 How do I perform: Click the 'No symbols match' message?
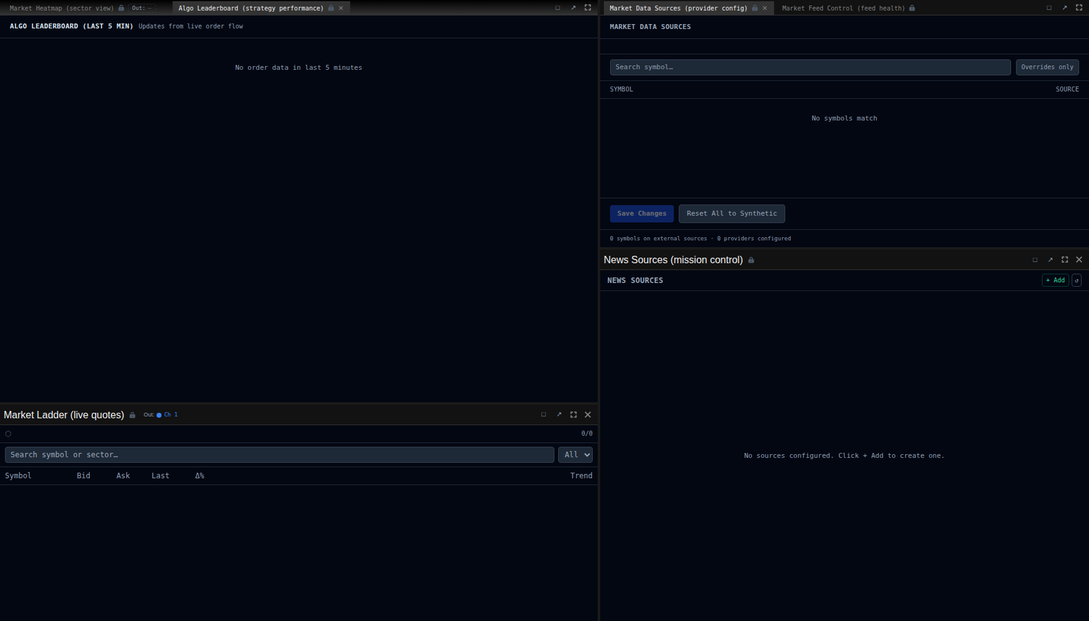(844, 119)
